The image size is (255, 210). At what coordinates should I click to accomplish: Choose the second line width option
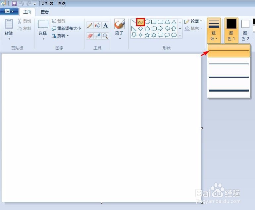[x=229, y=64]
